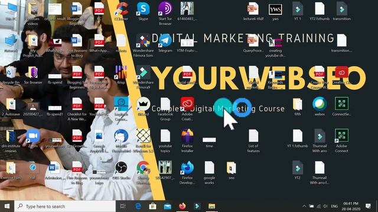Launch the webex desktop icon

pyautogui.click(x=320, y=107)
